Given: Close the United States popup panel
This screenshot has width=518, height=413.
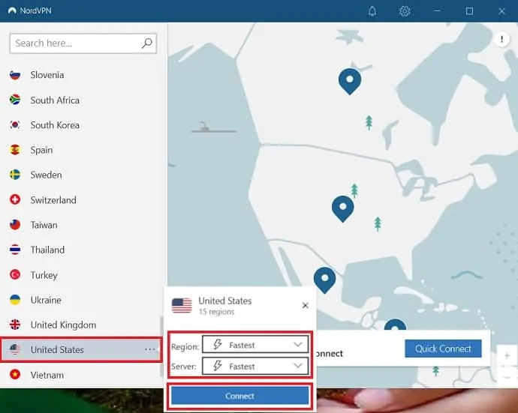Looking at the screenshot, I should click(x=306, y=306).
